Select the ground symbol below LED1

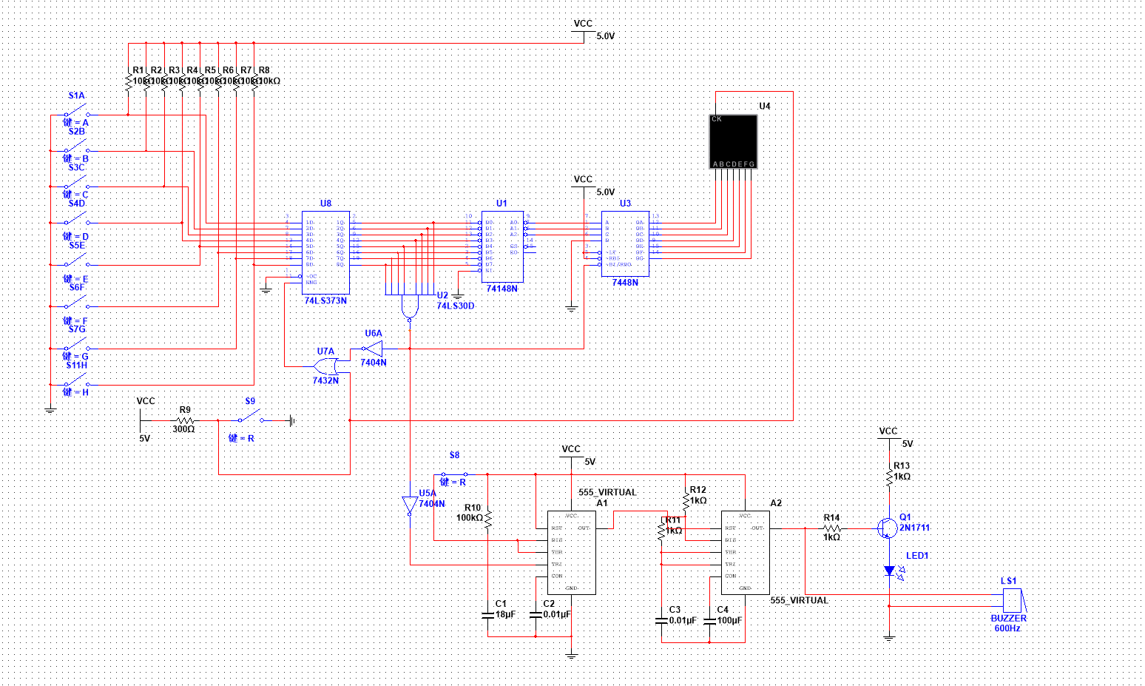pos(889,637)
